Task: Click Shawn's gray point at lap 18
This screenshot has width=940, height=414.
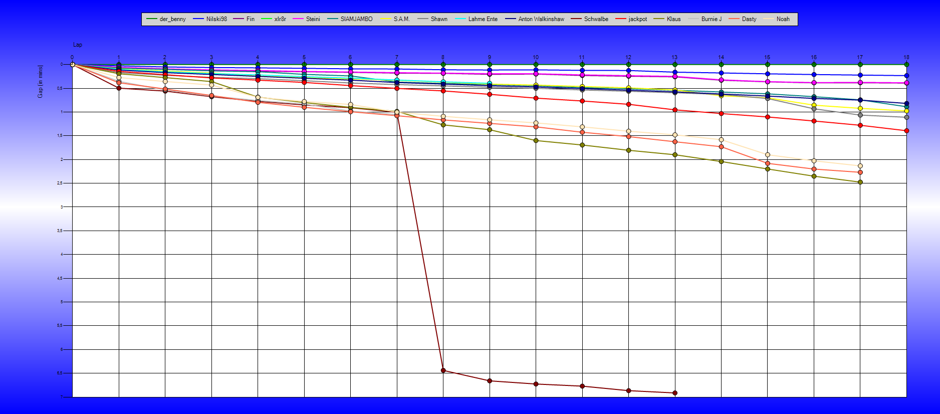Action: [x=906, y=117]
